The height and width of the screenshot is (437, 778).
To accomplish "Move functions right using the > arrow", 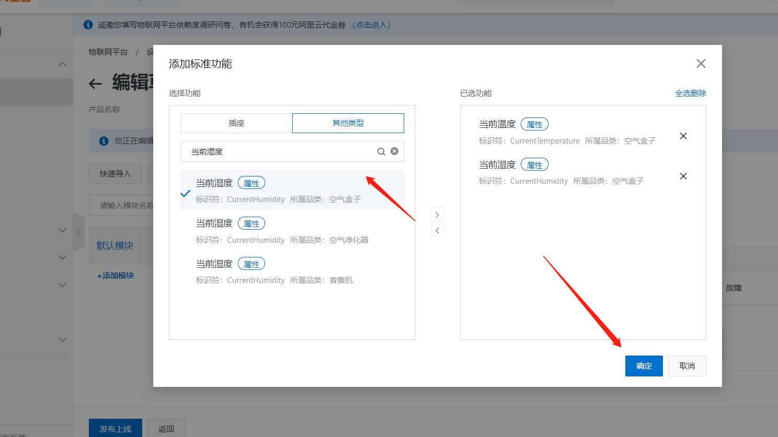I will point(437,214).
